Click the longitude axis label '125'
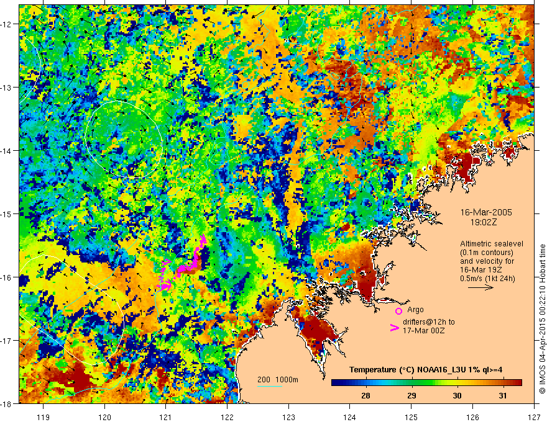 (411, 417)
